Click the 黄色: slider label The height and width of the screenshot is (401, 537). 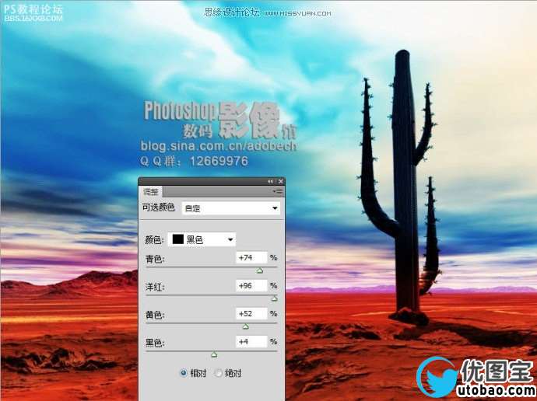pyautogui.click(x=155, y=315)
